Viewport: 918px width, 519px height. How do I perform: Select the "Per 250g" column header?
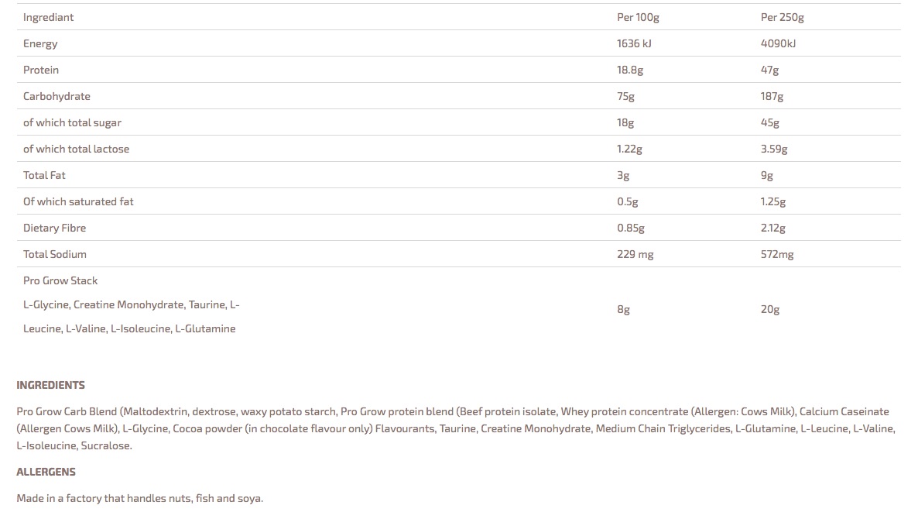click(x=782, y=17)
